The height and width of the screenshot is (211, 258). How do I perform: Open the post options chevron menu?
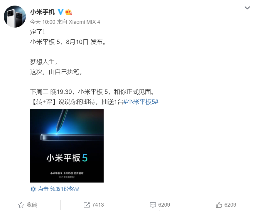pyautogui.click(x=247, y=8)
